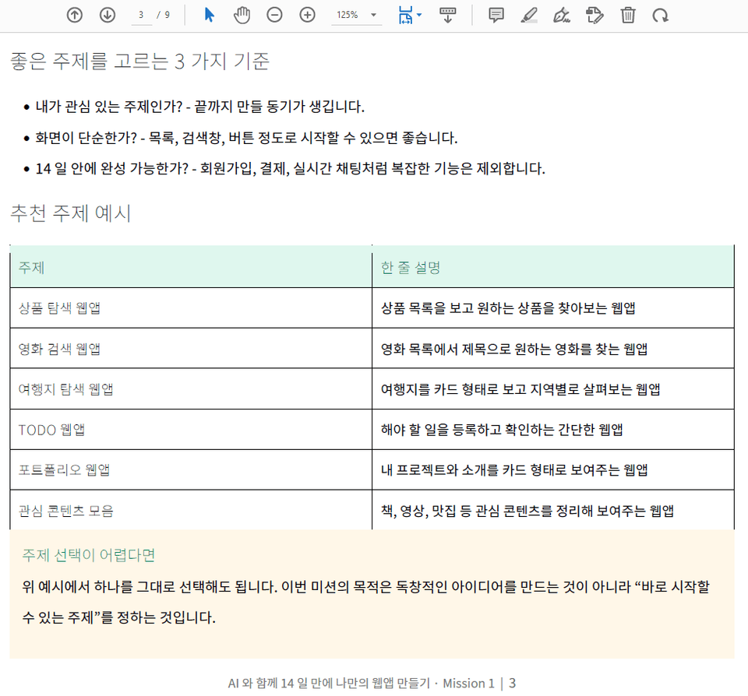Click the current page number field
This screenshot has width=748, height=696.
tap(141, 16)
